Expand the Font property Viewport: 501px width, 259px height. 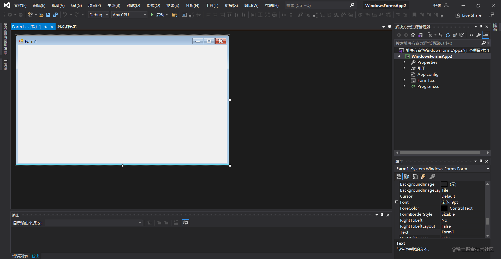point(397,202)
